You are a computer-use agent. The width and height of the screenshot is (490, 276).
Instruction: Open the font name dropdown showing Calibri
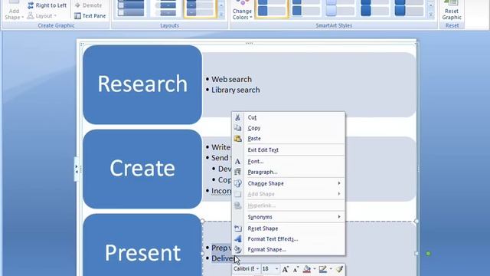pos(257,269)
